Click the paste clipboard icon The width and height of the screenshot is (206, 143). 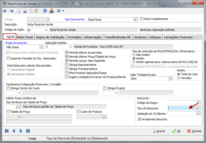pyautogui.click(x=37, y=11)
